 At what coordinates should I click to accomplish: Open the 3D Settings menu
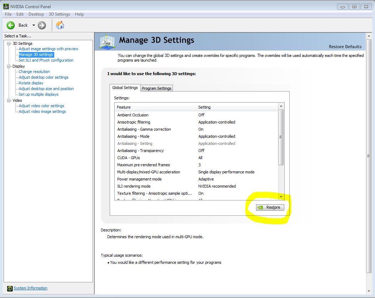(59, 14)
